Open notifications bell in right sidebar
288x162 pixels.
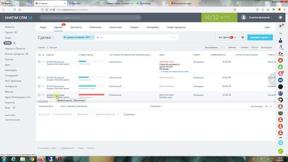point(280,26)
